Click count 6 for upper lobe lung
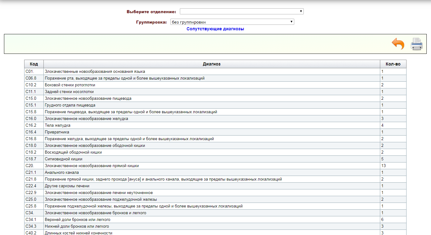431x235 pixels. 382,219
